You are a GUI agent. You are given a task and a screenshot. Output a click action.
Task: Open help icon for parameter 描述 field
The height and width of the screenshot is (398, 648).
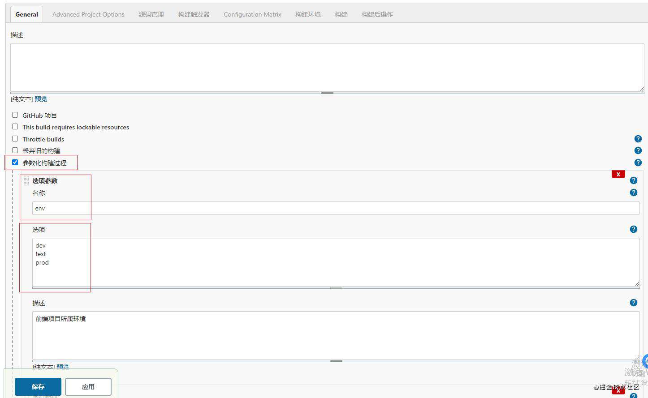[634, 303]
